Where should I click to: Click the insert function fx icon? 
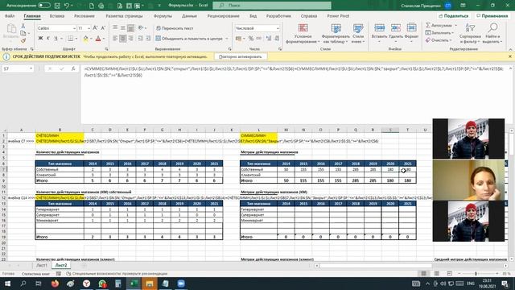(73, 68)
